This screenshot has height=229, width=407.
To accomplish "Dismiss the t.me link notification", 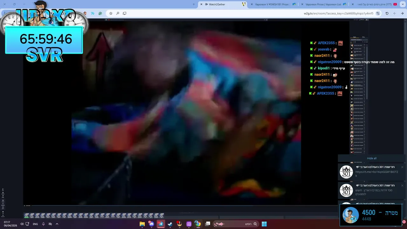I will pos(402,167).
